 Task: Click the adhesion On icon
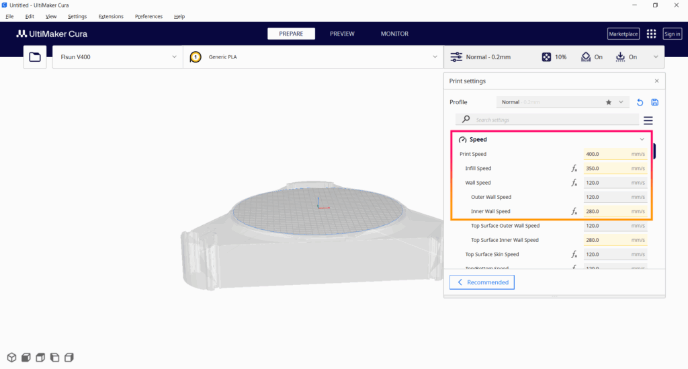(x=620, y=57)
